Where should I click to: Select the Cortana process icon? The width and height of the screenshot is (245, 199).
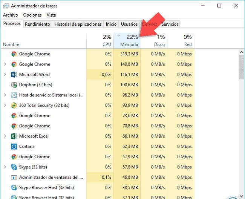[14, 147]
